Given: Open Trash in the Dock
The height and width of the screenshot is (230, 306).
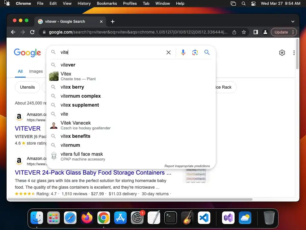Looking at the screenshot, I should pos(269,218).
